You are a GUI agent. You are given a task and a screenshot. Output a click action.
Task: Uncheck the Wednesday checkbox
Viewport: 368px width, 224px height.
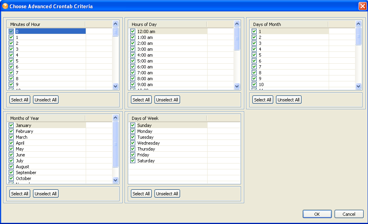[x=132, y=143]
